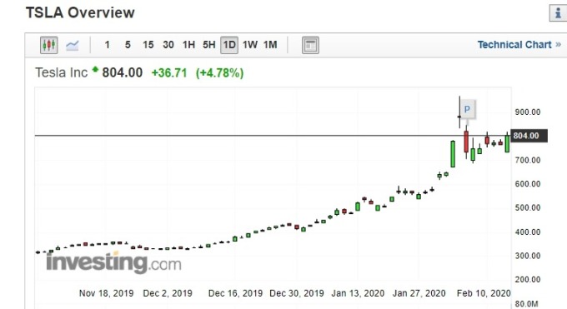Switch to the 1W weekly interval

click(x=250, y=45)
